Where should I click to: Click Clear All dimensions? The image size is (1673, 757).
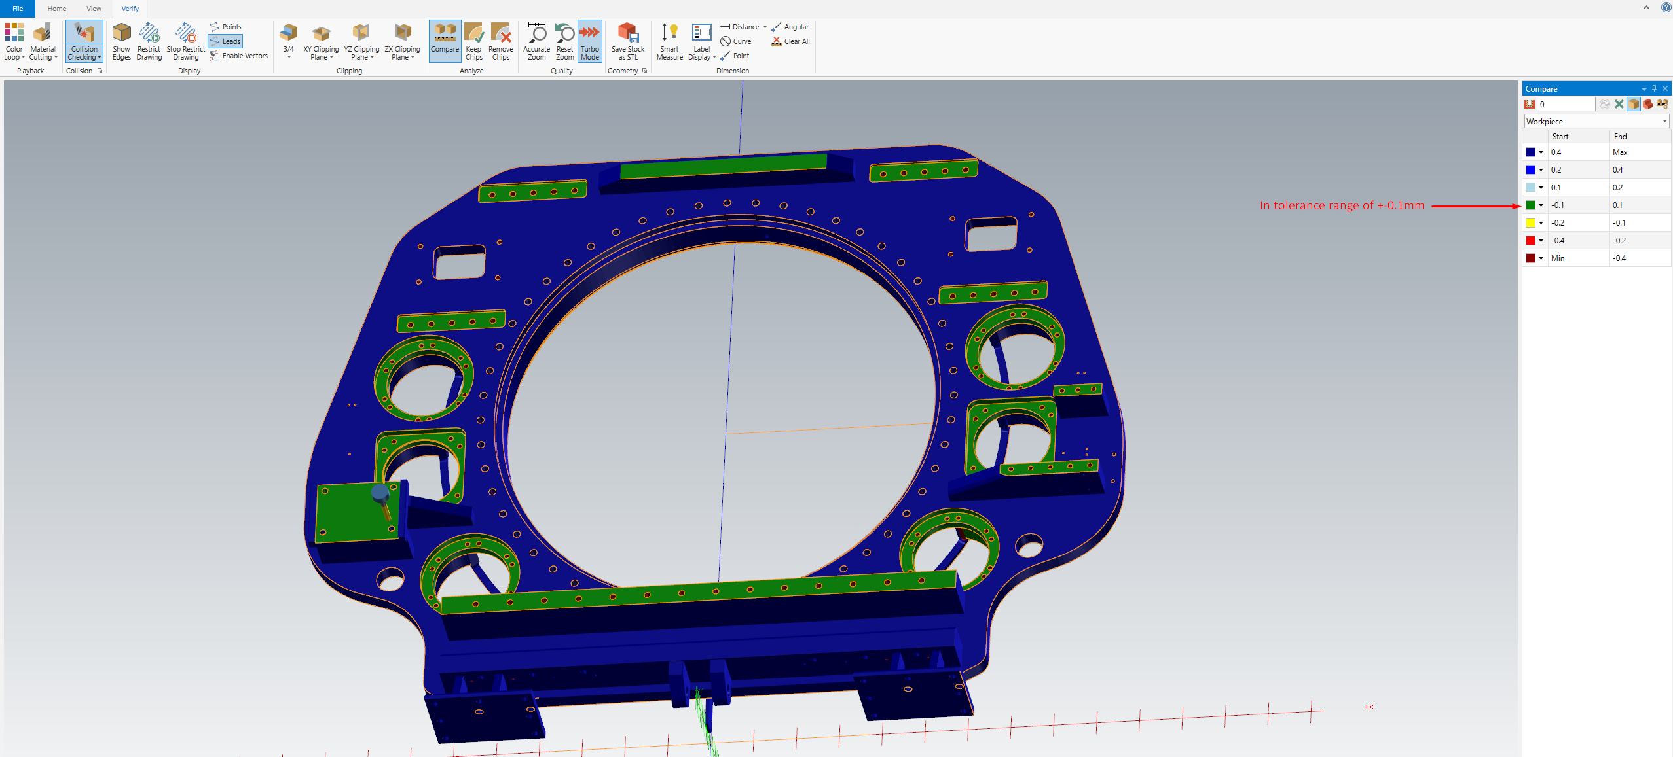[790, 41]
